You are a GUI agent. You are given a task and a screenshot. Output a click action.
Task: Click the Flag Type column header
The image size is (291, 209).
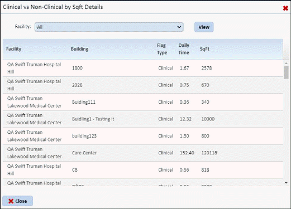coord(162,49)
